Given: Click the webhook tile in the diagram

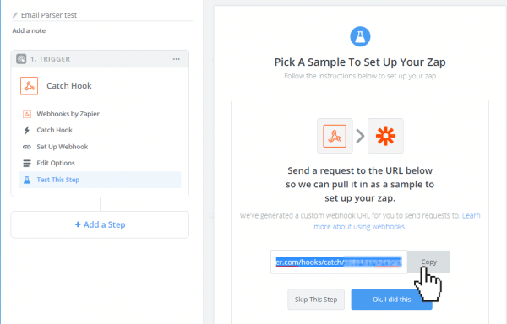Looking at the screenshot, I should pyautogui.click(x=335, y=136).
